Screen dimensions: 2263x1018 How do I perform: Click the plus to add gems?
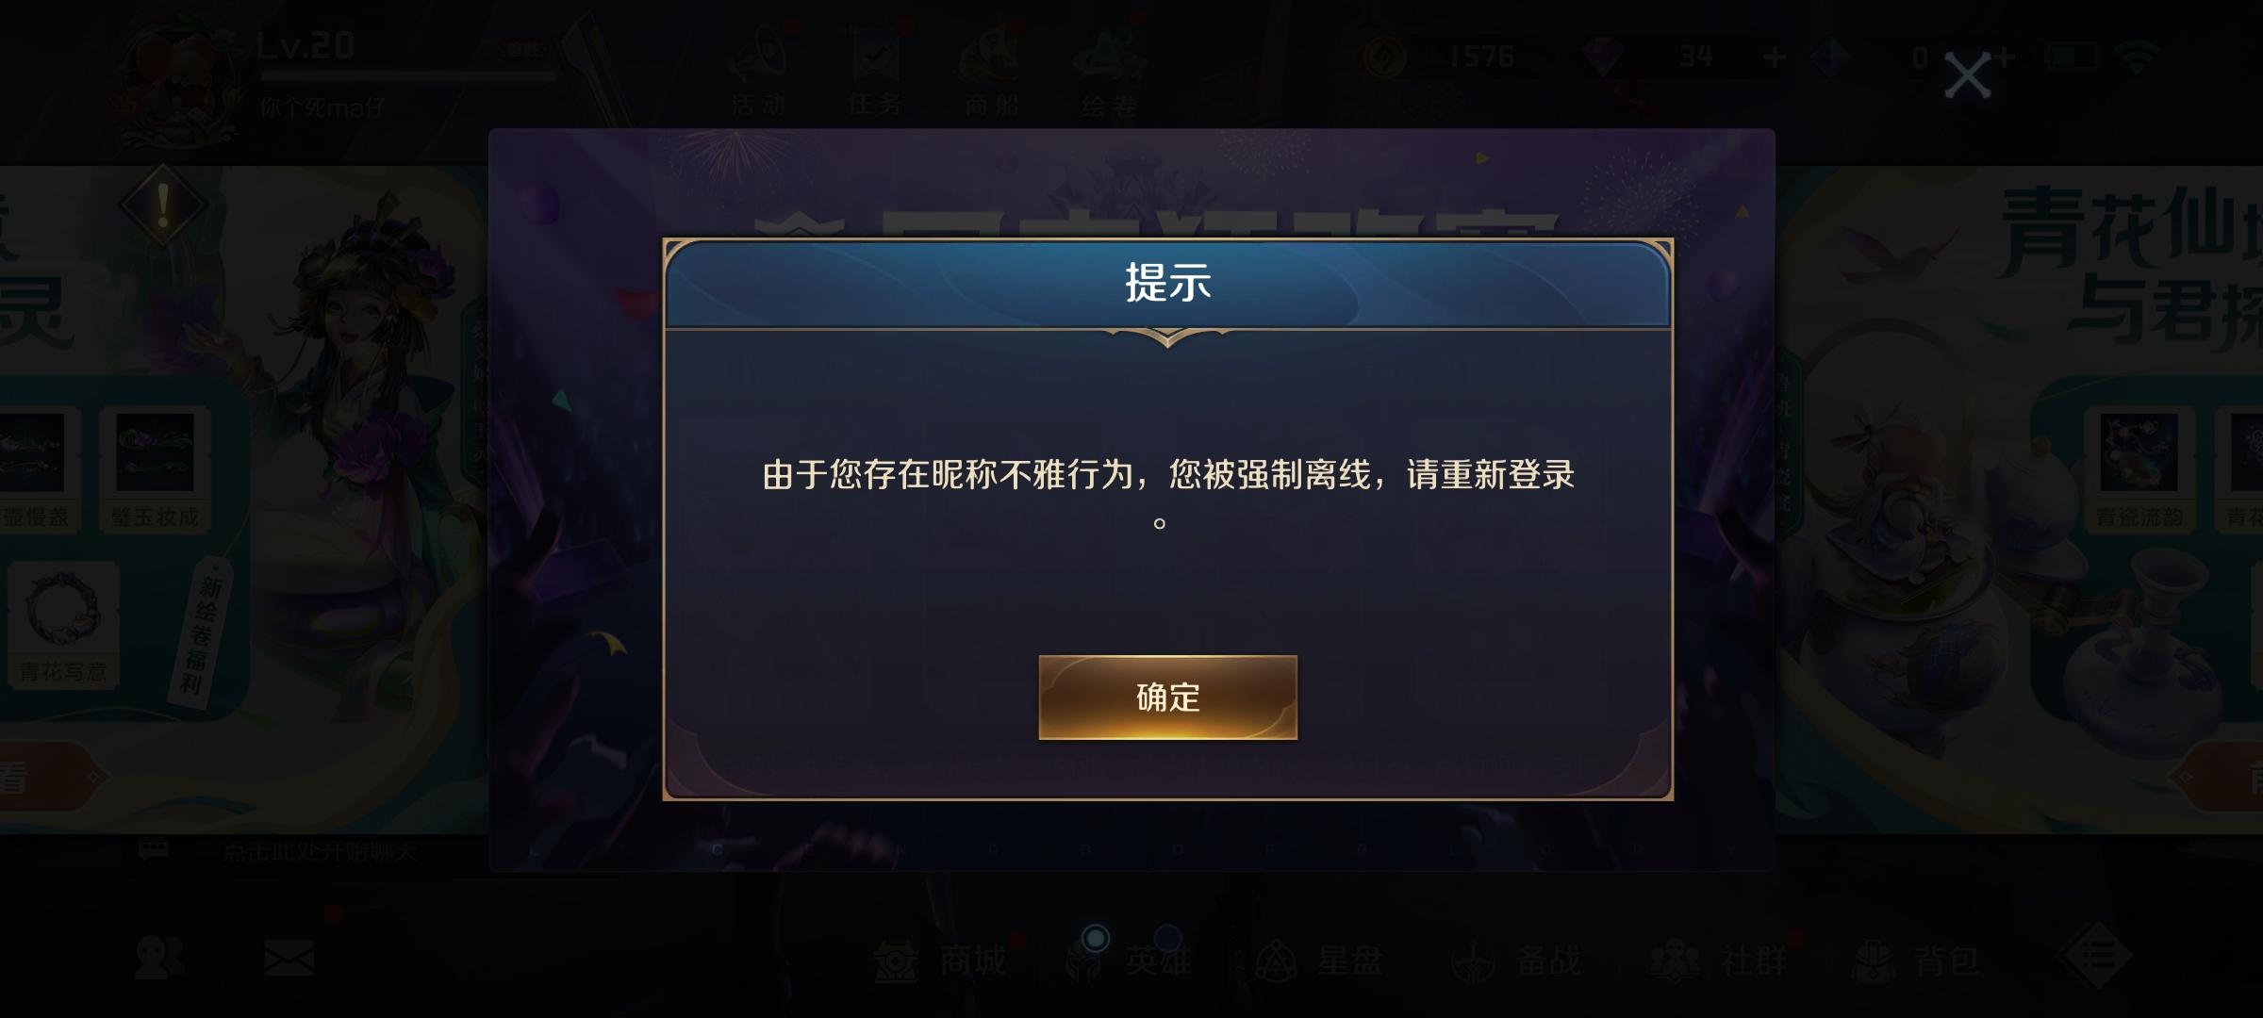click(1775, 58)
